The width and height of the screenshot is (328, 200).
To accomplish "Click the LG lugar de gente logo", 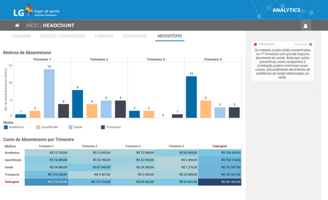I will coord(37,11).
